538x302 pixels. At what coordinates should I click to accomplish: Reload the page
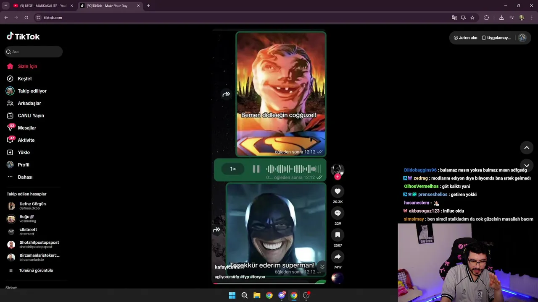pyautogui.click(x=26, y=18)
